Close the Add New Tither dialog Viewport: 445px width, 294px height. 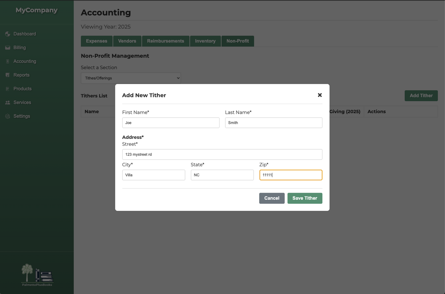click(320, 95)
